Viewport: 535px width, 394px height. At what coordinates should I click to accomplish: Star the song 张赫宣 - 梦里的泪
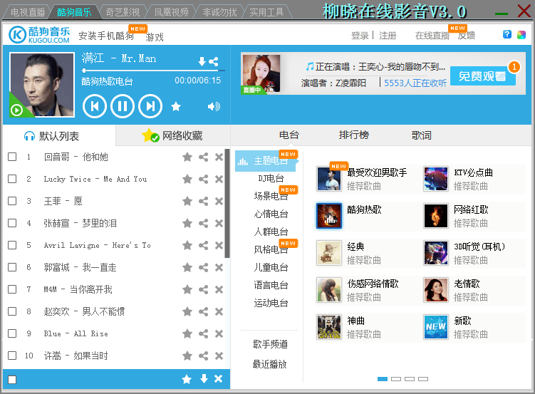[x=187, y=224]
